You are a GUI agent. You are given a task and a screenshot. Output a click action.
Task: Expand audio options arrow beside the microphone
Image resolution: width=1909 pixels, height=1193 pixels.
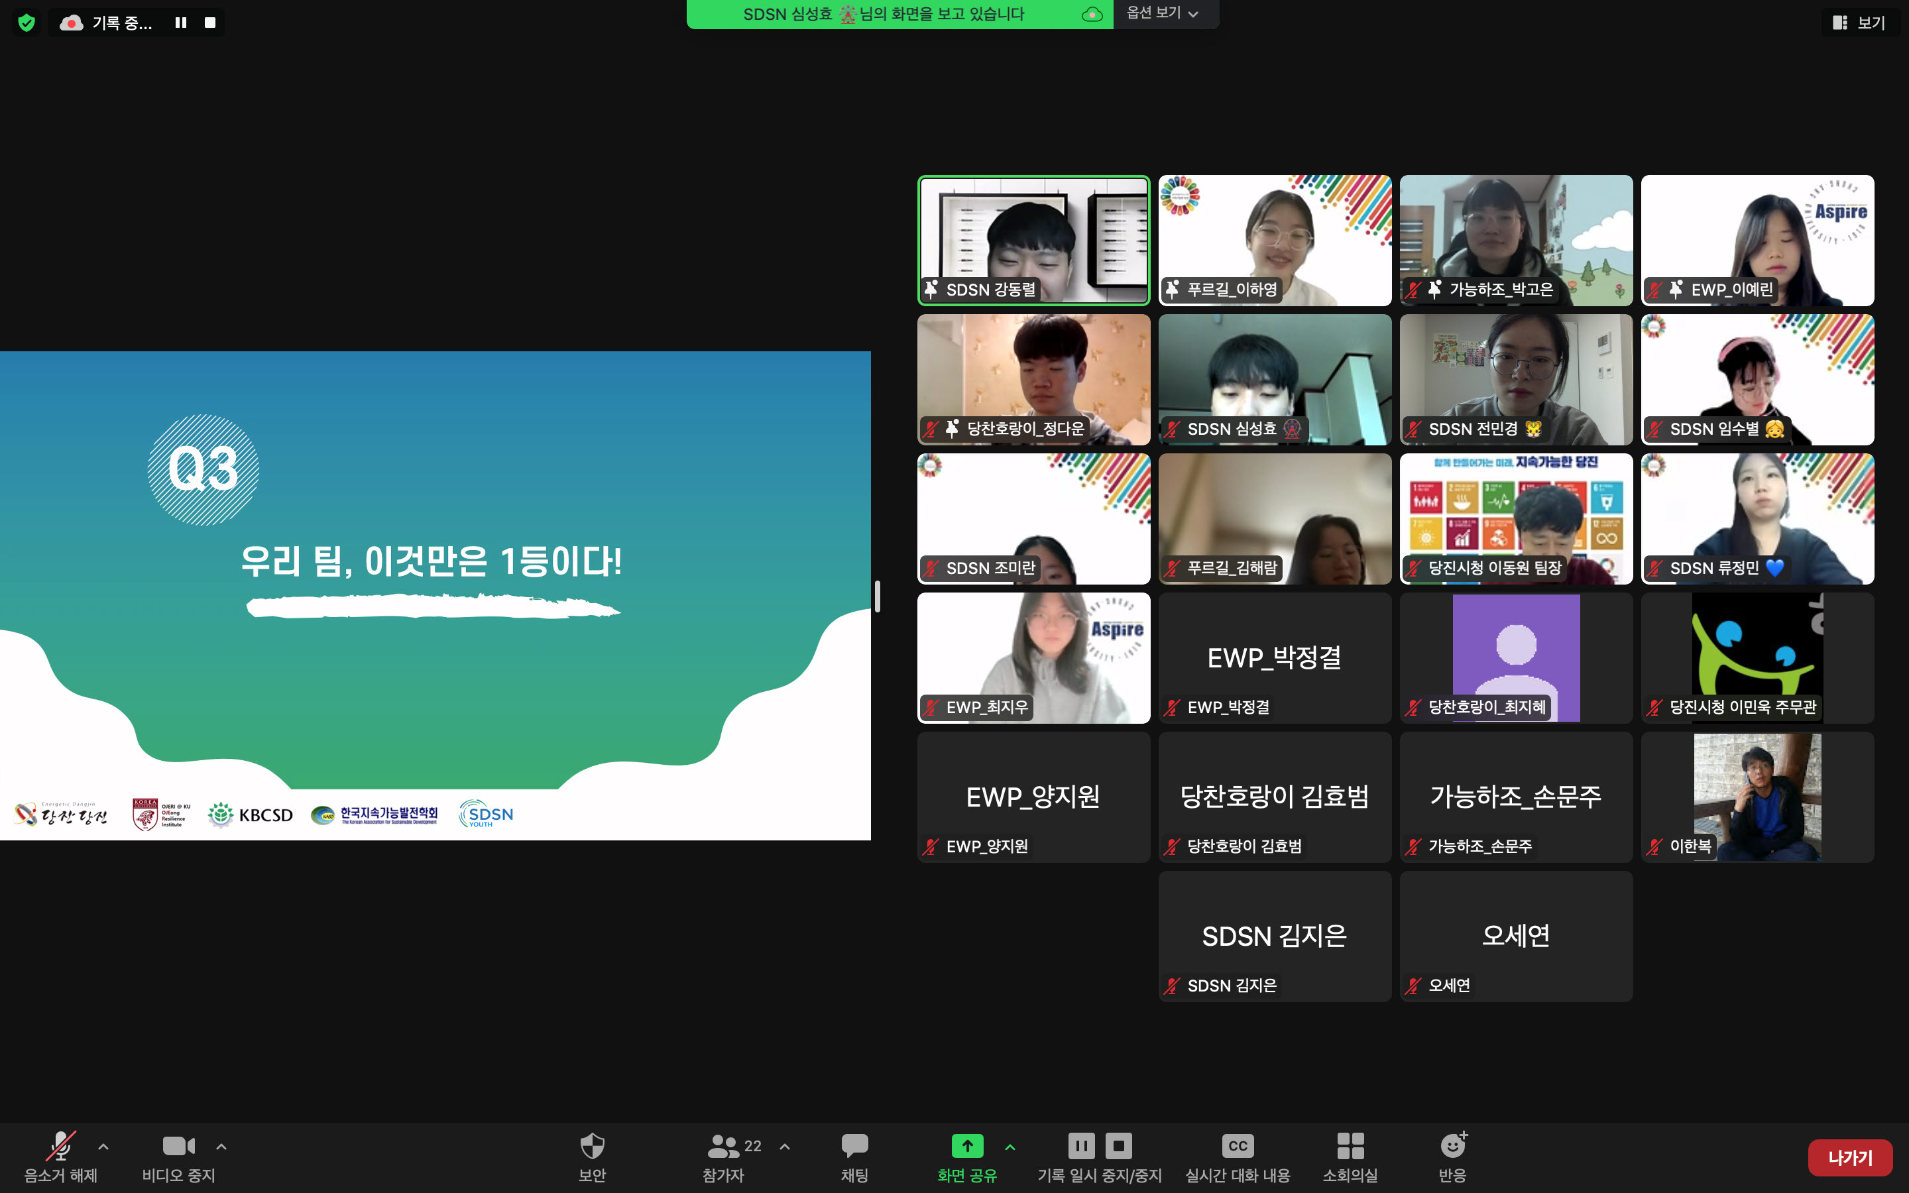coord(103,1147)
